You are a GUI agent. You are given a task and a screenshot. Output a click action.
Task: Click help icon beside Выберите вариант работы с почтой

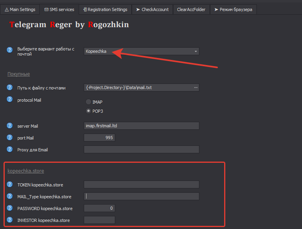click(x=9, y=50)
